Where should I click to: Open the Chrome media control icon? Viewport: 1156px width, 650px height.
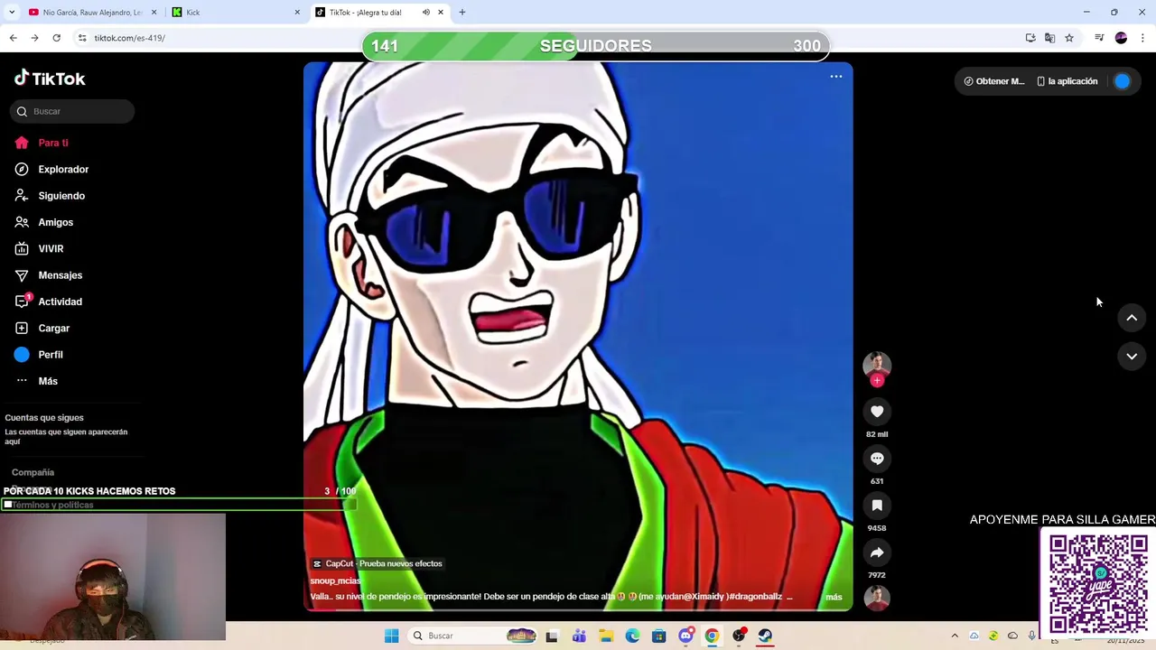(1099, 38)
